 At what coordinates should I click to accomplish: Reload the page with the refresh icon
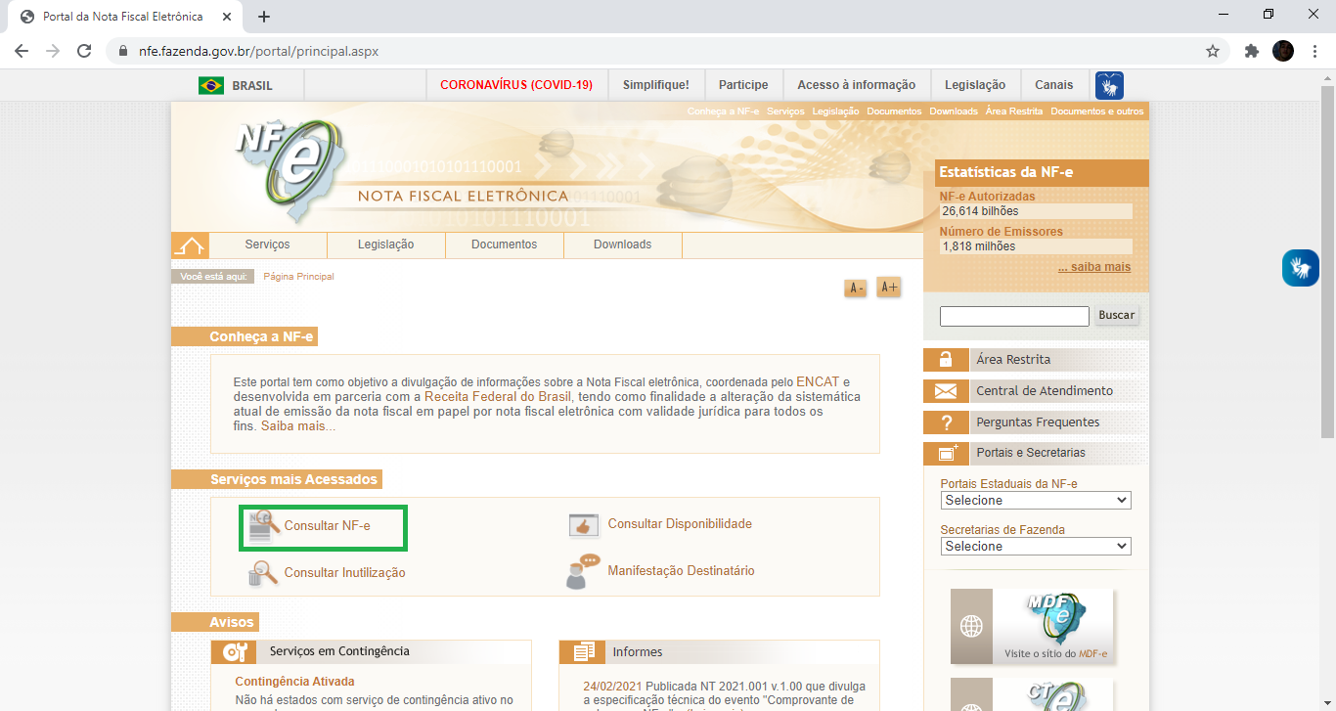pos(84,51)
